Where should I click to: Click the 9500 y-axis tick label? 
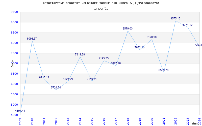pos(14,12)
